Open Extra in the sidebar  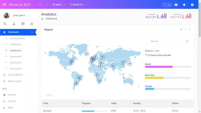(x=11, y=108)
